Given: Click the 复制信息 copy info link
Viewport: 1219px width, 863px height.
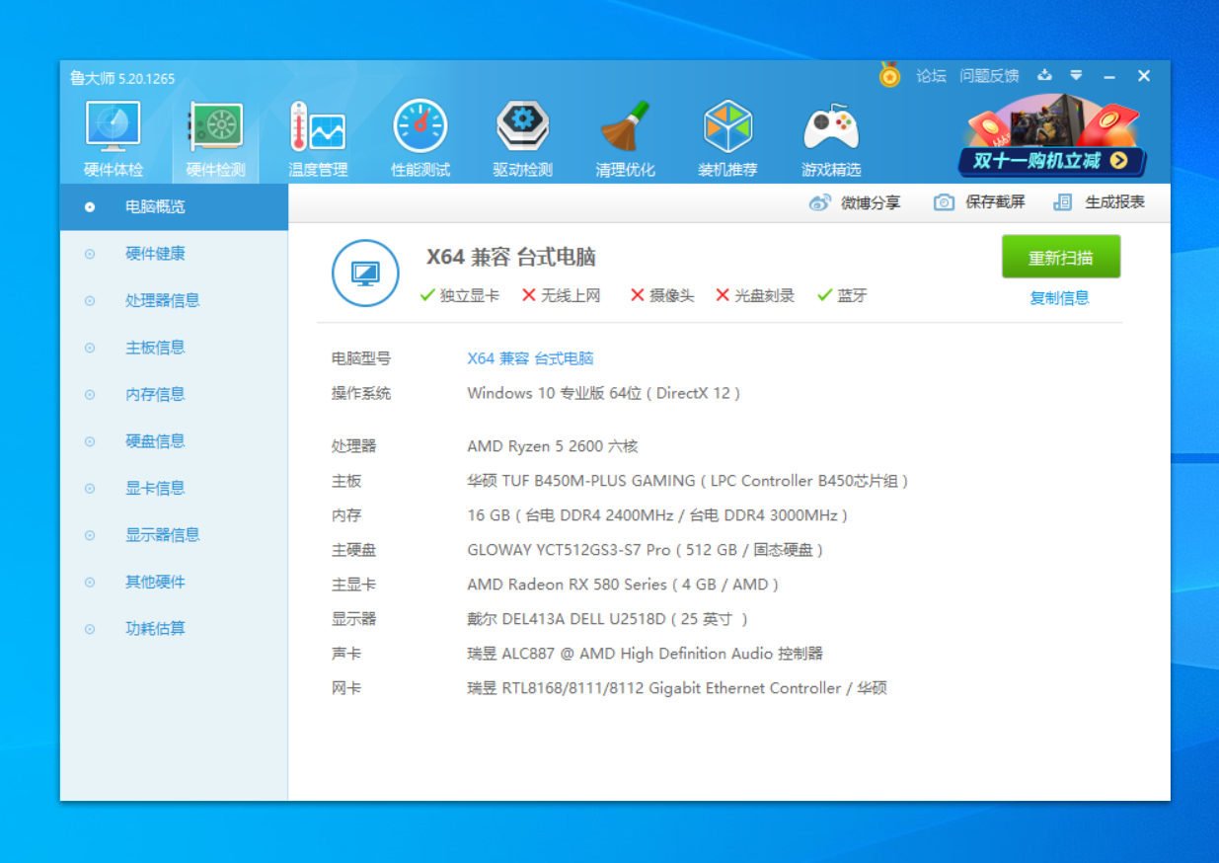Looking at the screenshot, I should point(1060,298).
